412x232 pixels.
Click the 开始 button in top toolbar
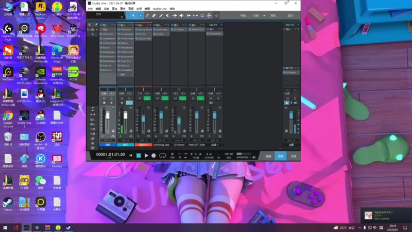(x=243, y=16)
